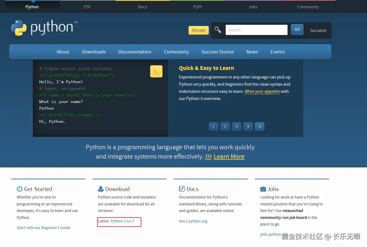
Task: Open the docs.python.org link
Action: [x=193, y=221]
